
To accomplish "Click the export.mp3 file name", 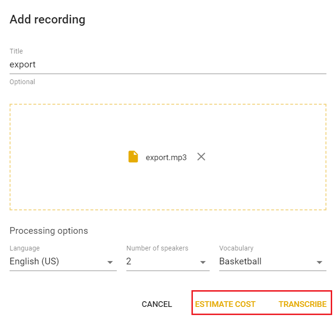I will [166, 158].
